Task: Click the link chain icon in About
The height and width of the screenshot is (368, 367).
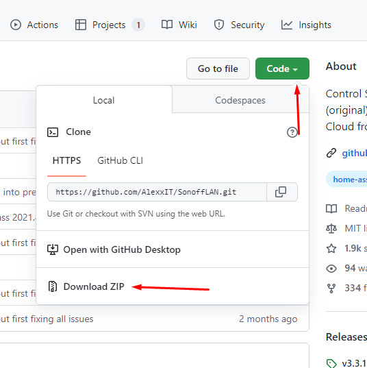Action: (x=331, y=153)
